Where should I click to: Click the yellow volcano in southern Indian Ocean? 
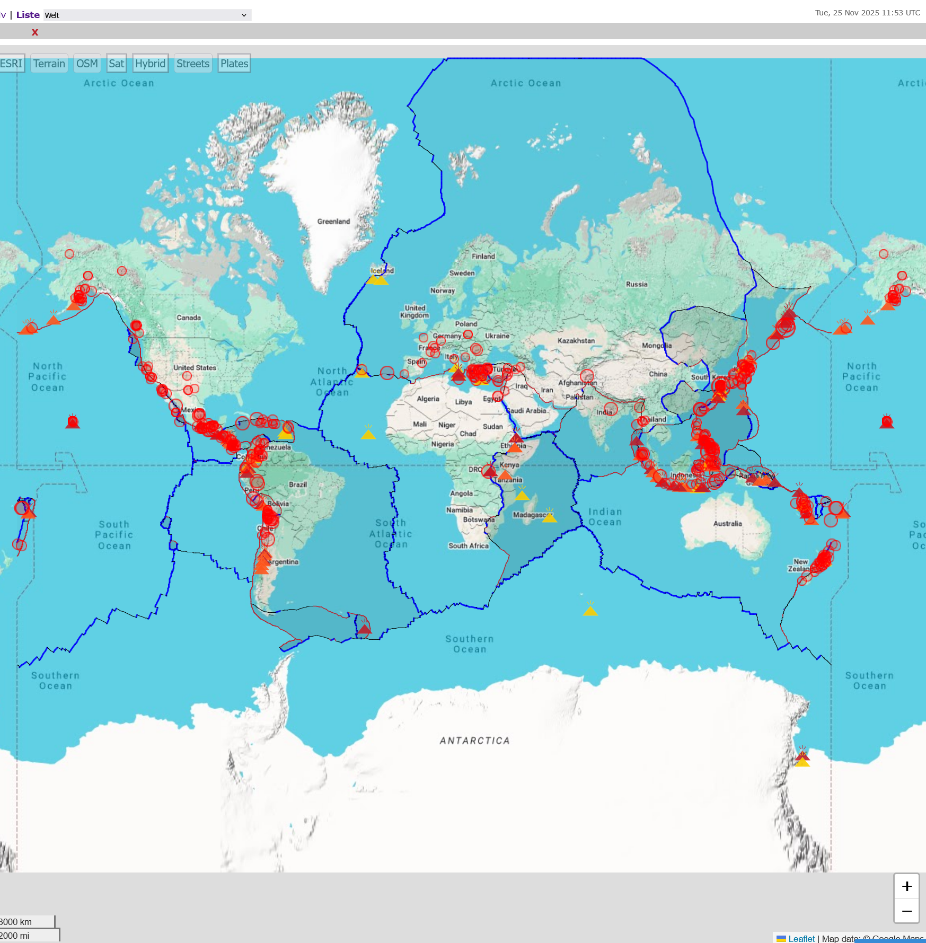point(590,611)
